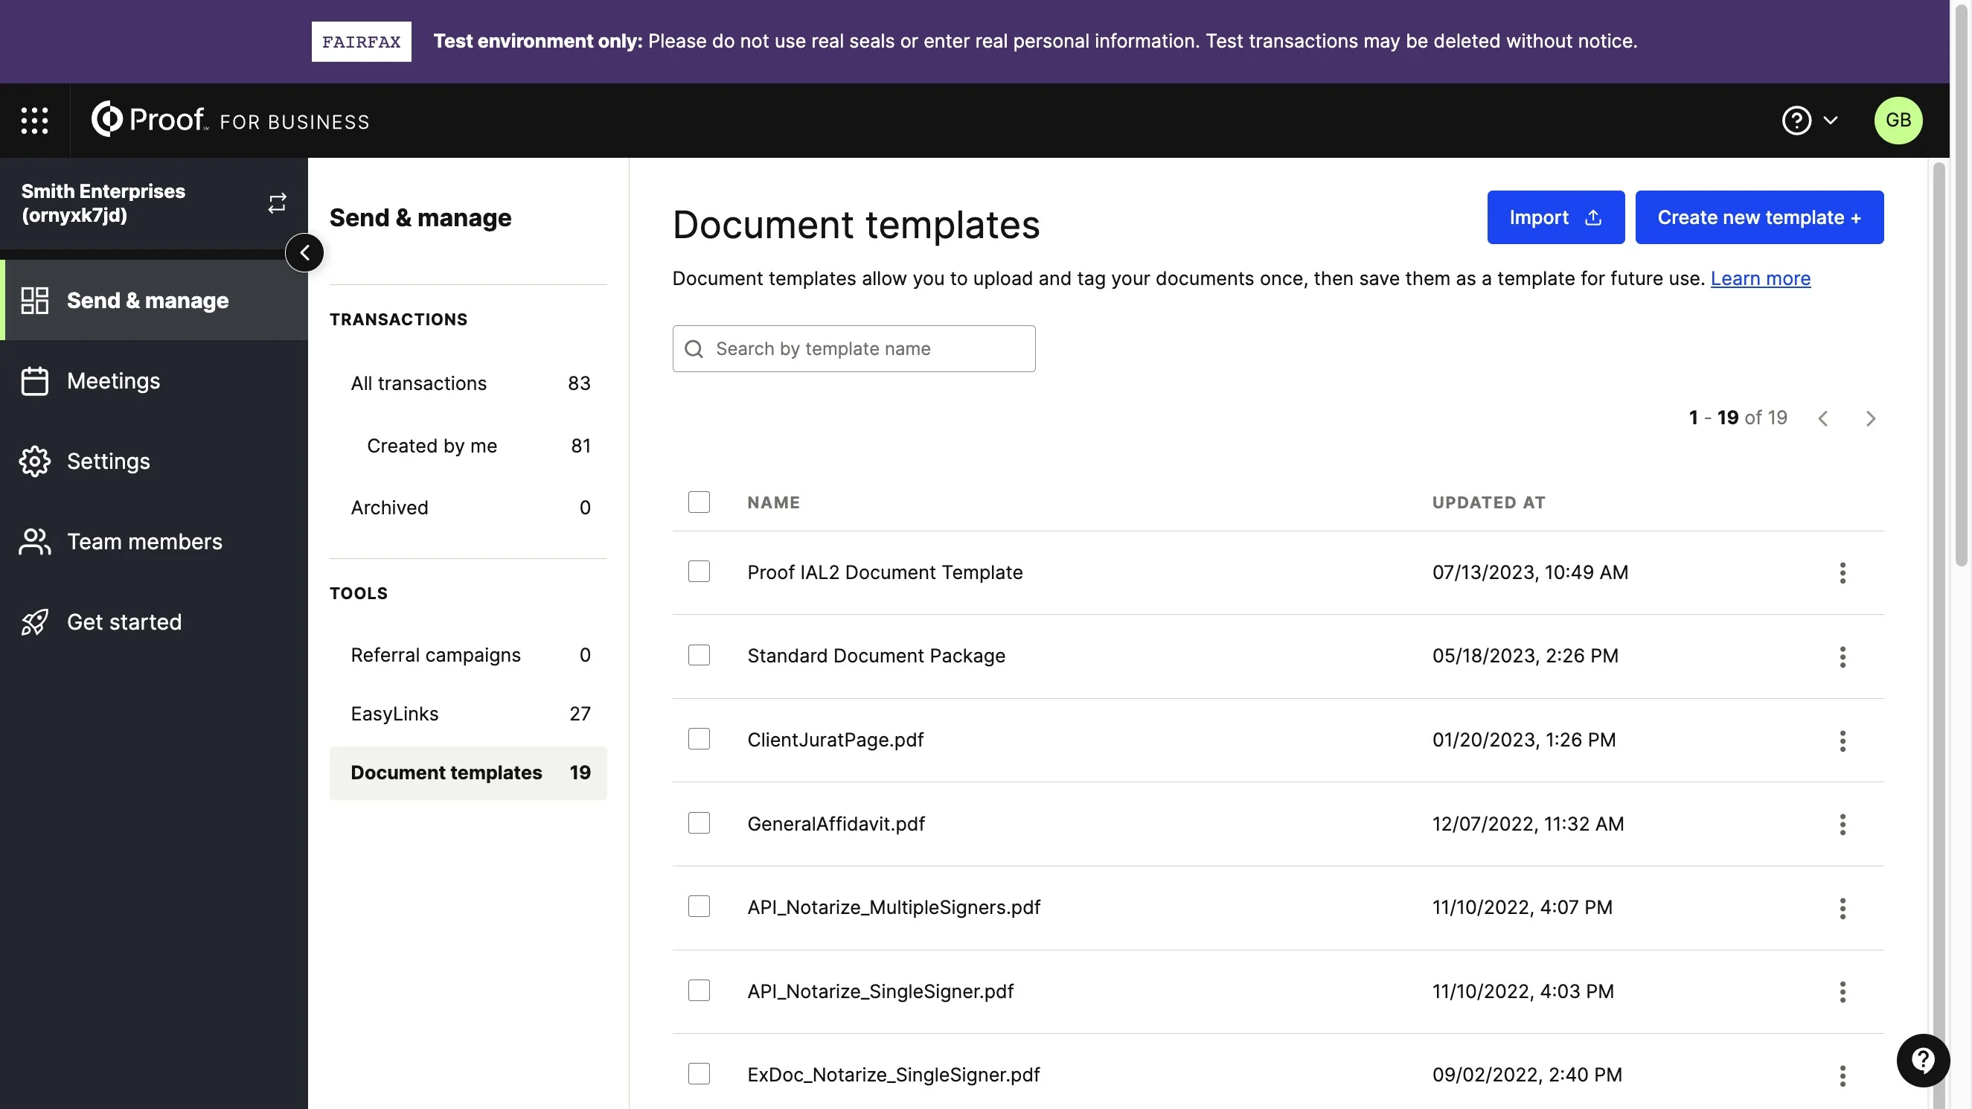Filter transactions Created by me
The height and width of the screenshot is (1109, 1972).
(x=469, y=446)
